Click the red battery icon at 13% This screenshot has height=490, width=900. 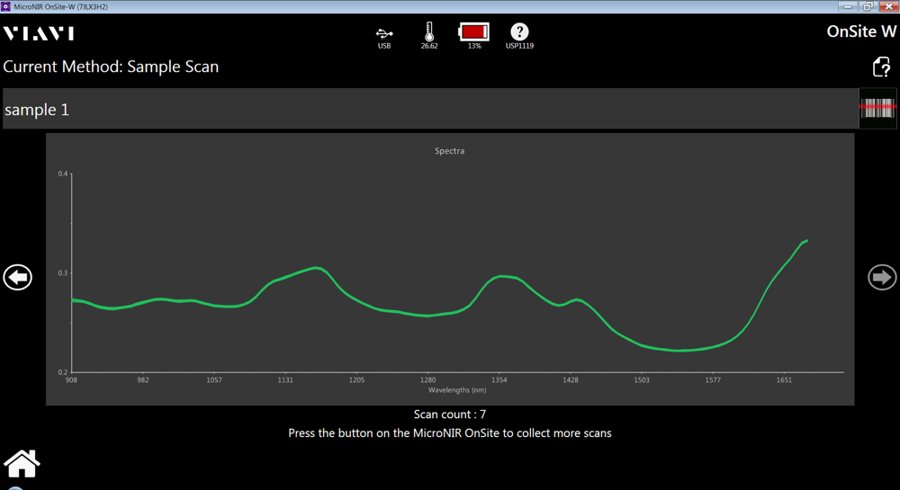[474, 31]
